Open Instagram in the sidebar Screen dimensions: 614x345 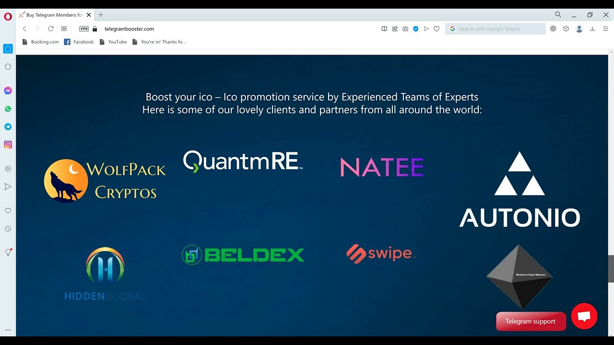[x=8, y=145]
